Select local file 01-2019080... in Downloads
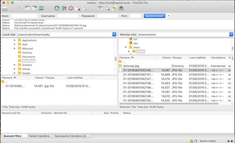 tap(59, 86)
